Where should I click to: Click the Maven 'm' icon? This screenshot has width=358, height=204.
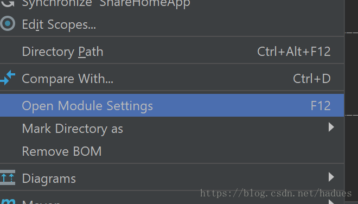point(8,201)
